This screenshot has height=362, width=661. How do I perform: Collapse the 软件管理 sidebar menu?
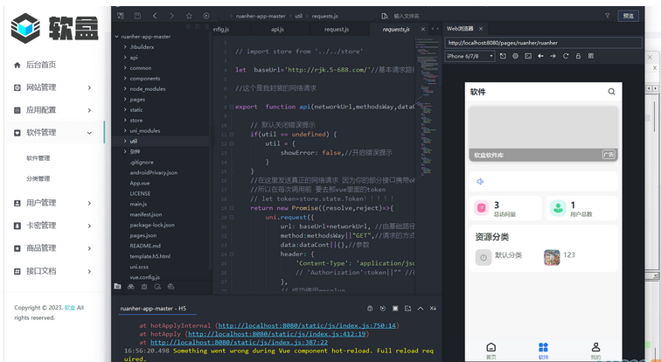52,133
